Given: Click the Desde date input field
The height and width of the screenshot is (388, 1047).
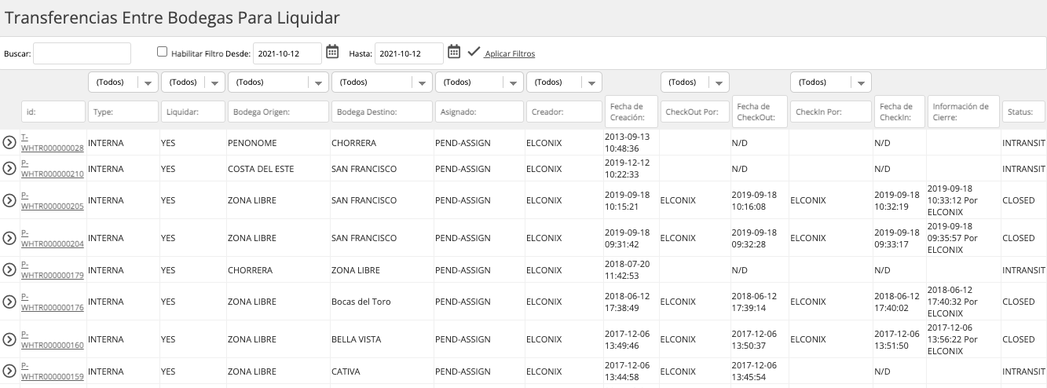Looking at the screenshot, I should [x=287, y=53].
